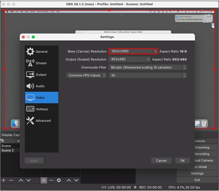Remove the selected scene with the minus icon
The height and width of the screenshot is (191, 219).
tap(11, 180)
